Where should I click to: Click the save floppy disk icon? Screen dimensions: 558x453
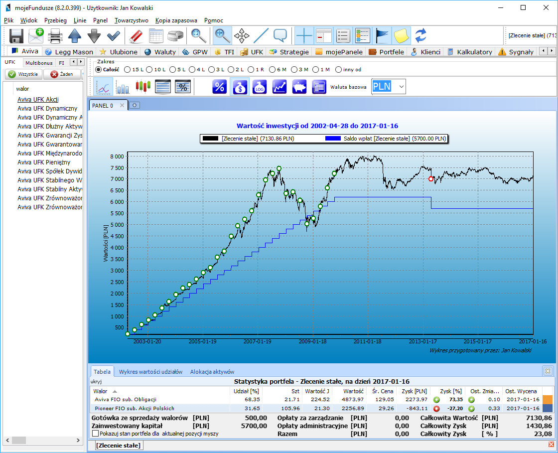coord(16,36)
